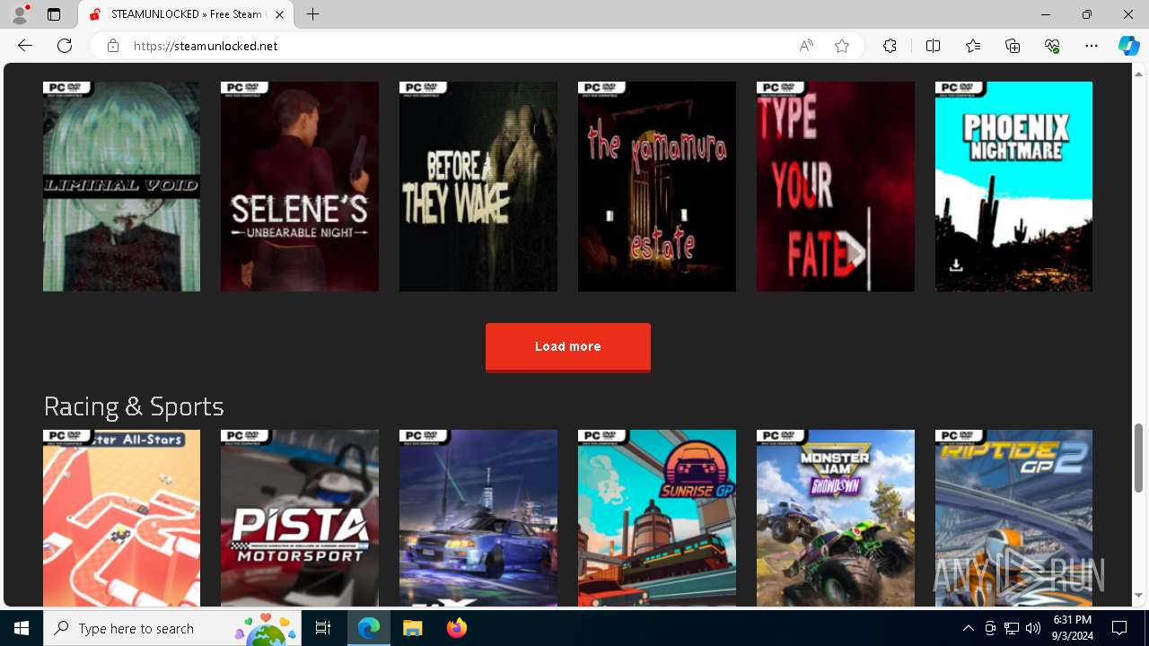This screenshot has height=646, width=1149.
Task: Open Browser essentials
Action: tap(1052, 46)
